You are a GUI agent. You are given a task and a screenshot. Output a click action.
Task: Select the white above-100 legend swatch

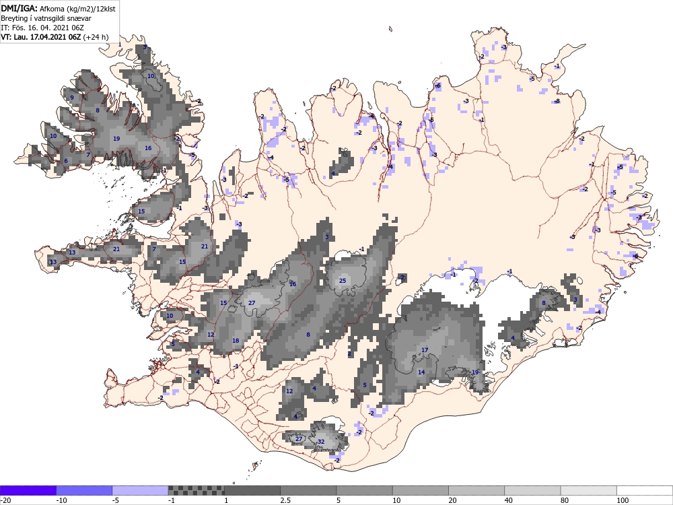pyautogui.click(x=645, y=490)
